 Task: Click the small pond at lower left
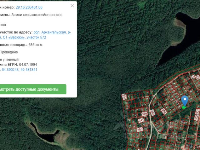[x=44, y=134]
